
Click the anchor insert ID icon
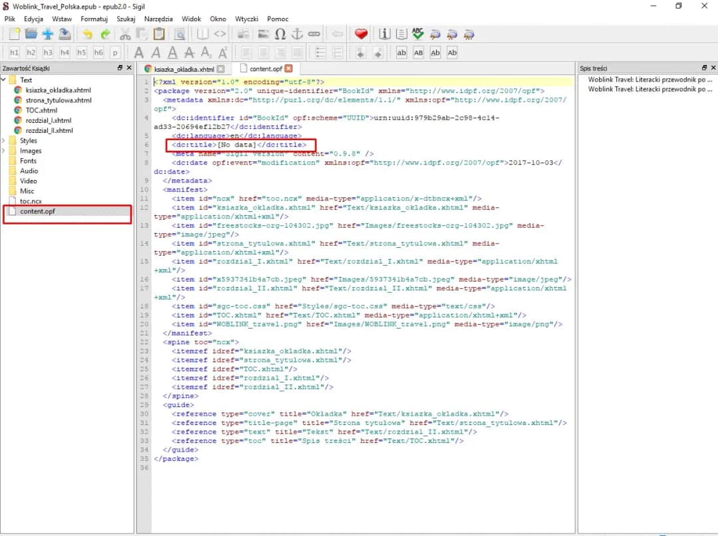[x=297, y=34]
